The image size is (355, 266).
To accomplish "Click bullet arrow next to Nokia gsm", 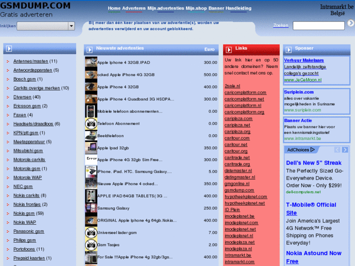I will [8, 213].
